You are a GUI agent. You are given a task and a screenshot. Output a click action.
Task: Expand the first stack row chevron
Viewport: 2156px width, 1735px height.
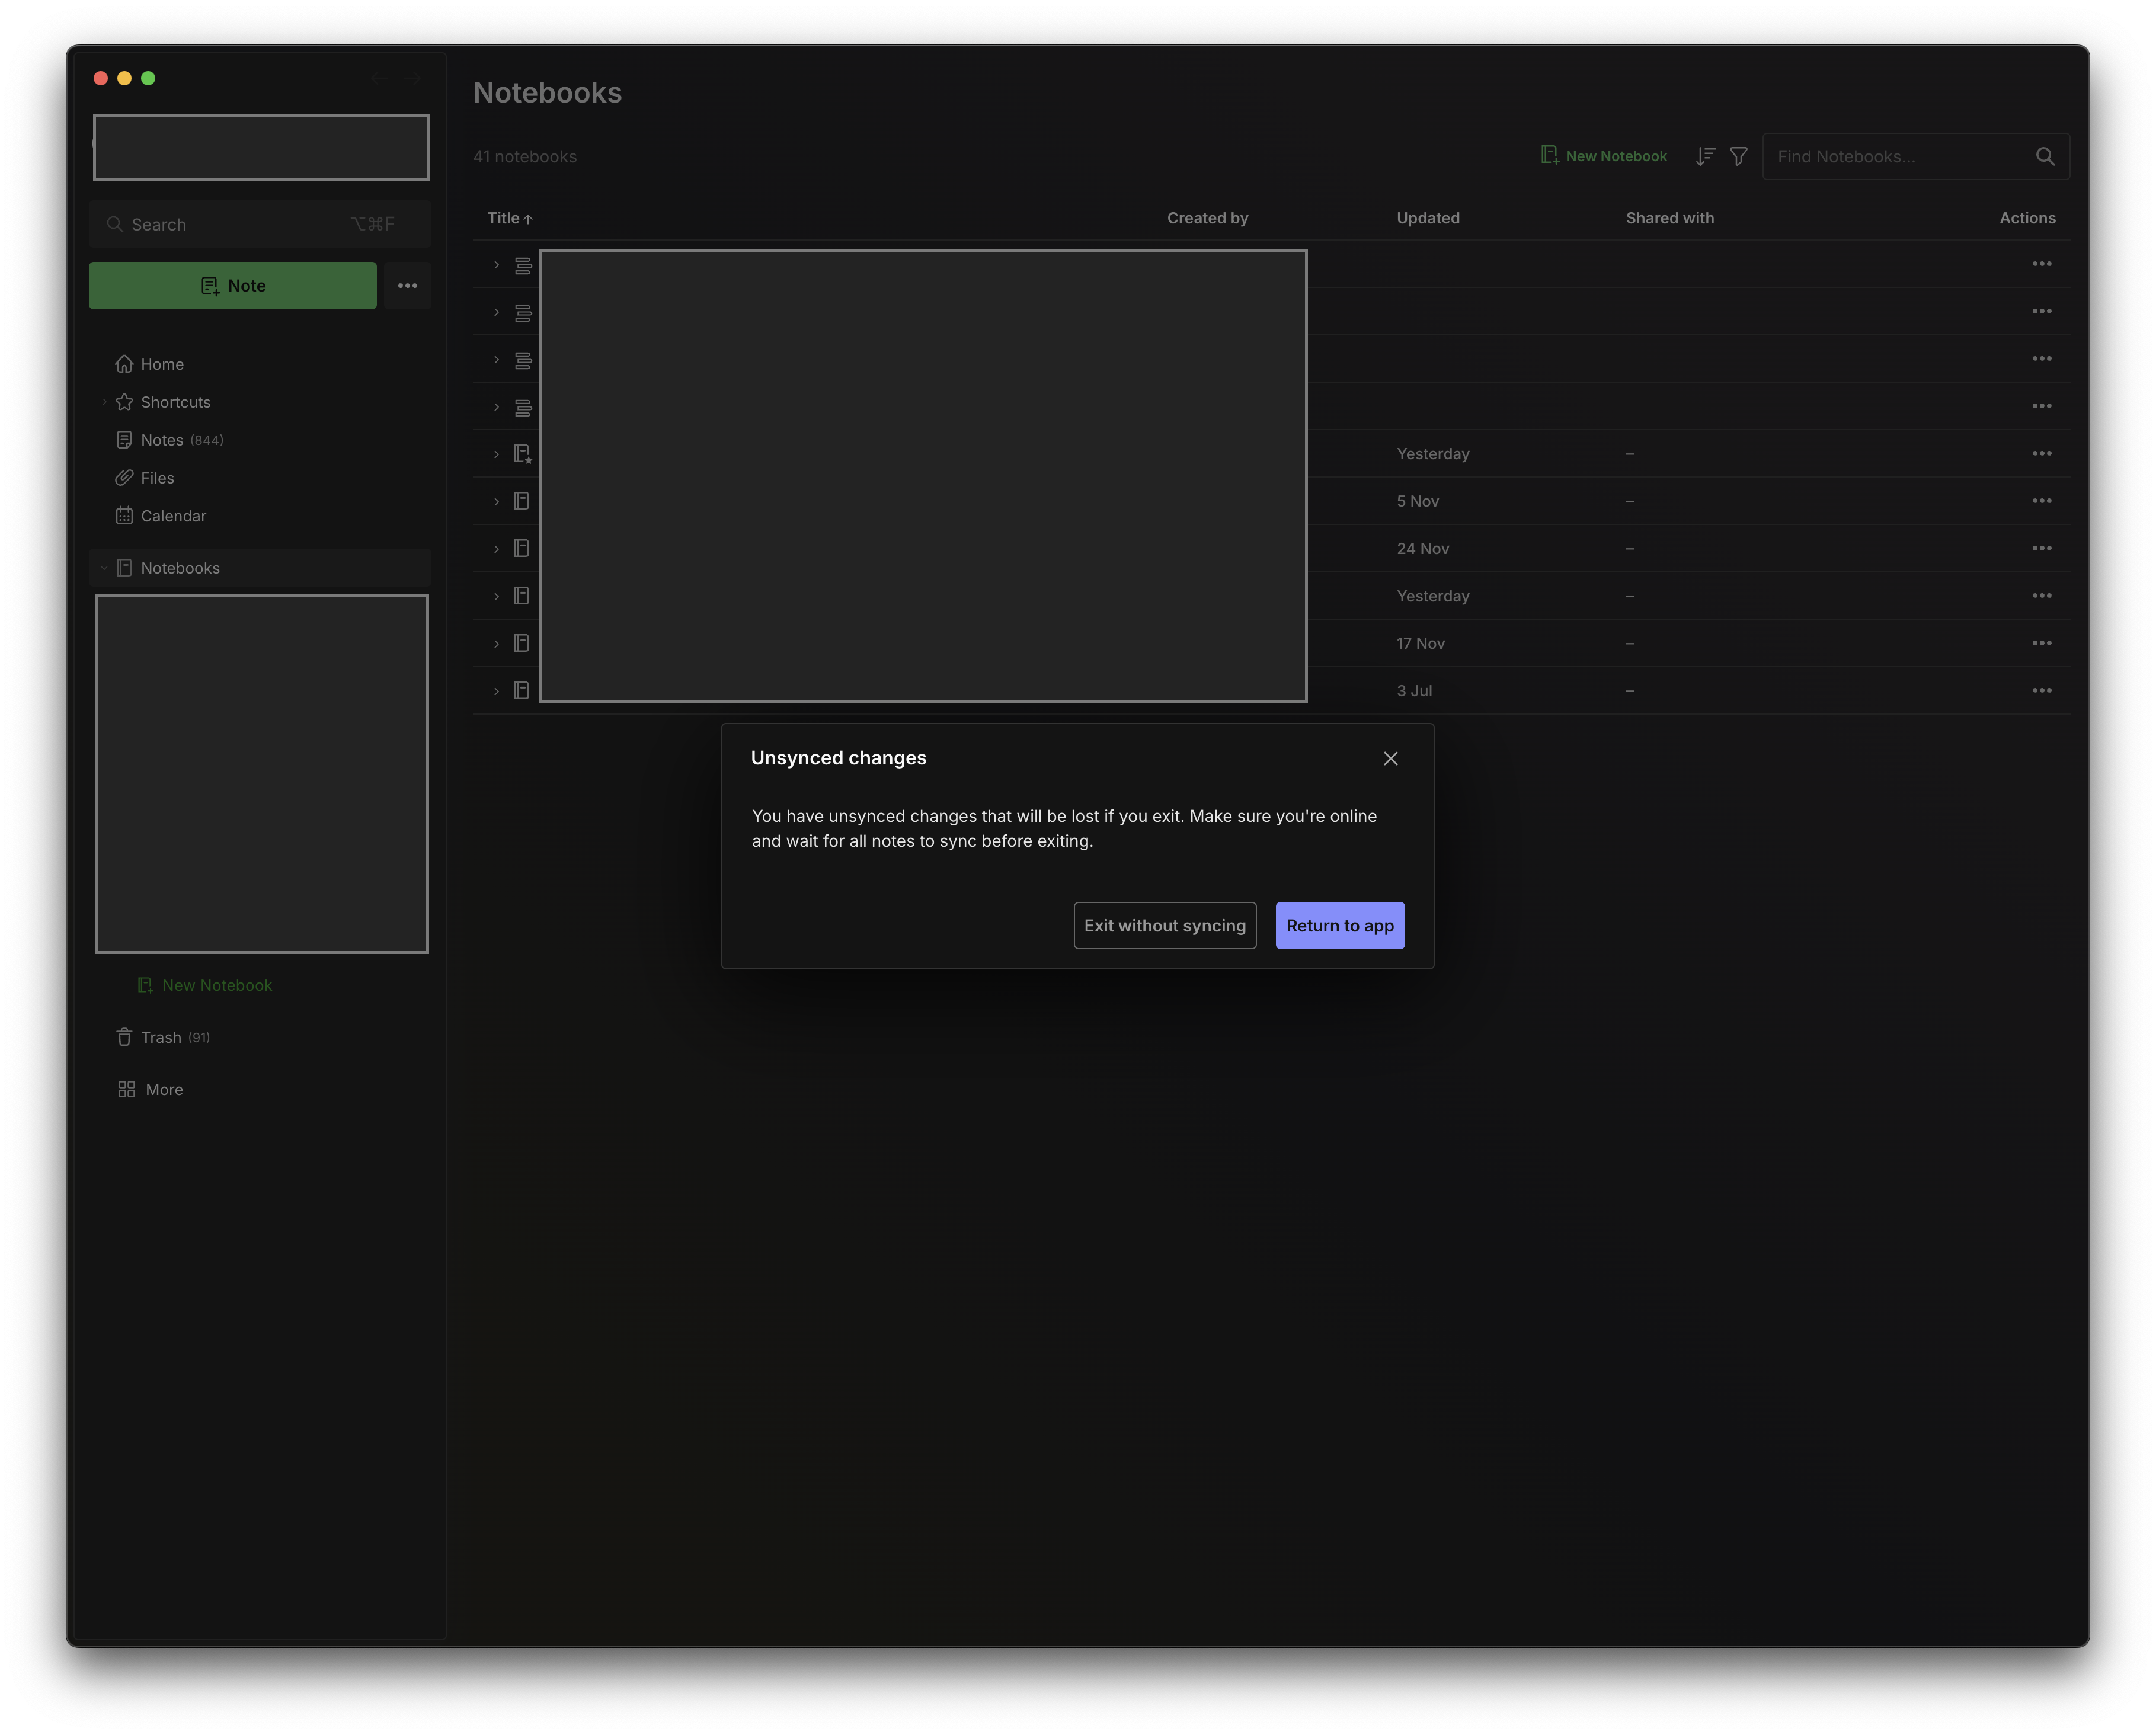[x=496, y=265]
